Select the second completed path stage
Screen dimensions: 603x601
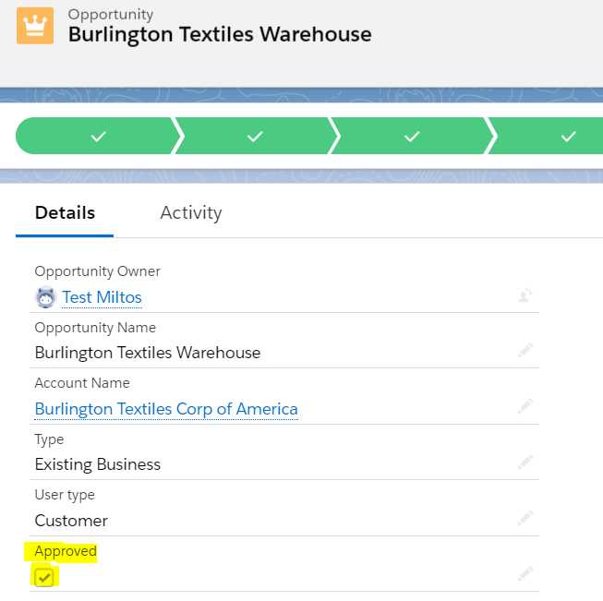(256, 137)
